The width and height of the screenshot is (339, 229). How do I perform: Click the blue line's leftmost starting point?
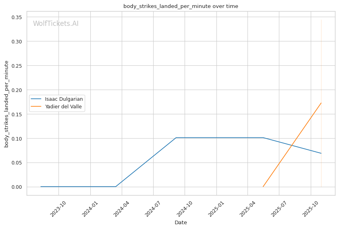tap(41, 186)
